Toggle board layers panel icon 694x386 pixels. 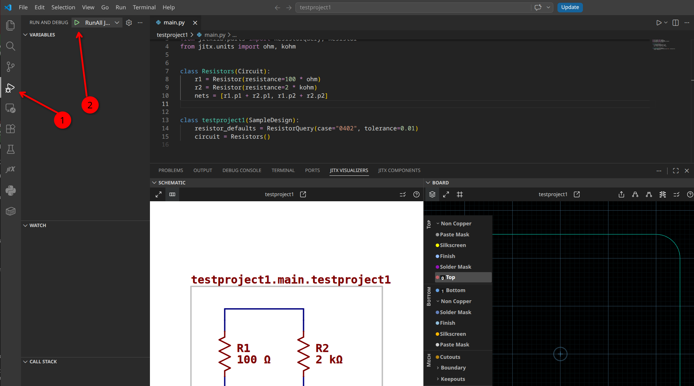432,194
